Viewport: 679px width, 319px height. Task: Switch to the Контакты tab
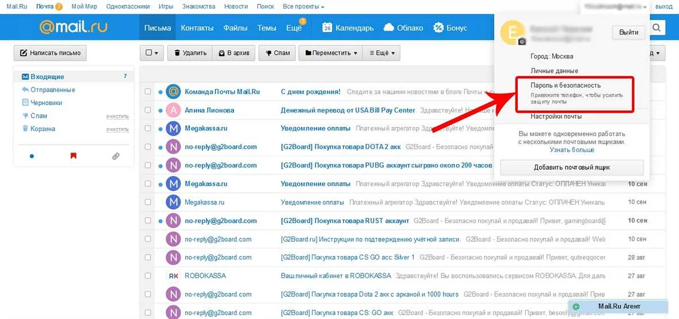[x=197, y=27]
